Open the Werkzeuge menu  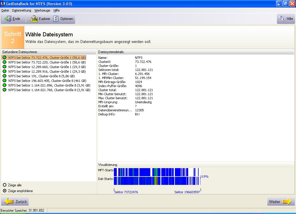coord(42,10)
